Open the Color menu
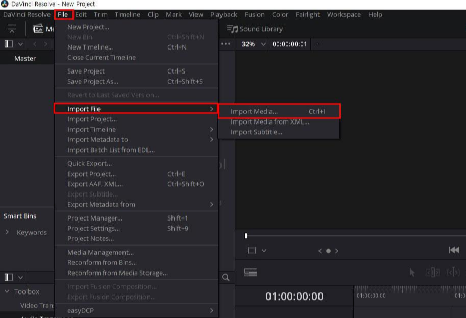466x318 pixels. point(280,15)
